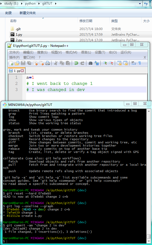Open the 插件(P) menu
The image size is (152, 245).
(x=14, y=57)
